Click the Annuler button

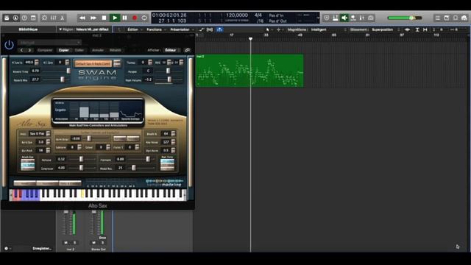click(98, 50)
